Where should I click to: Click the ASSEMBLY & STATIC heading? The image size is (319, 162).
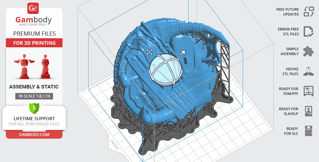[x=34, y=87]
